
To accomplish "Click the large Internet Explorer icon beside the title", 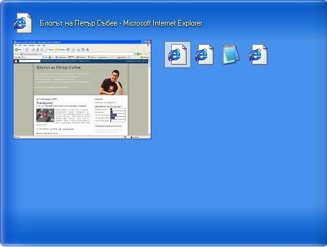I will click(x=23, y=23).
